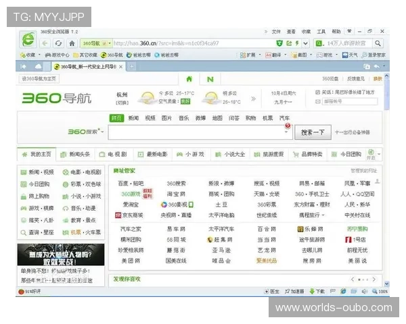Open 登录管家 login manager
Viewport: 406px width, 324px height.
point(374,55)
